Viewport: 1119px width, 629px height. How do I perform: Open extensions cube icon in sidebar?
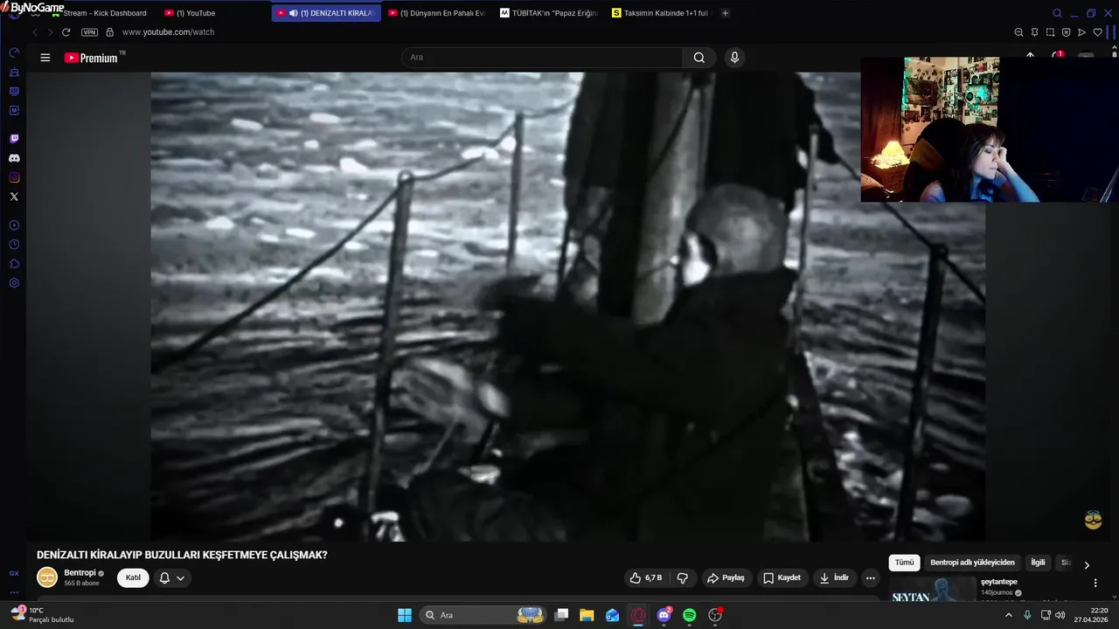pyautogui.click(x=14, y=264)
